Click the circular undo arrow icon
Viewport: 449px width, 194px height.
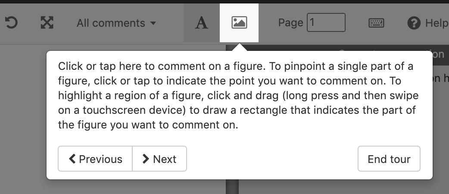tap(12, 23)
